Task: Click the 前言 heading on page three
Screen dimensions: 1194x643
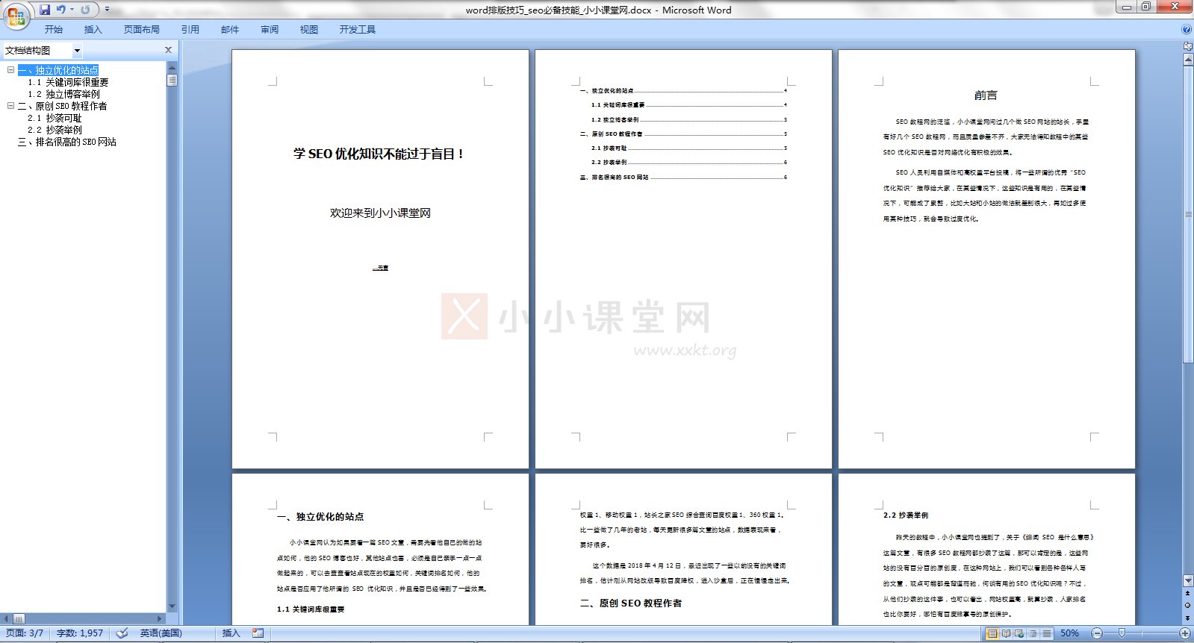Action: click(x=986, y=95)
